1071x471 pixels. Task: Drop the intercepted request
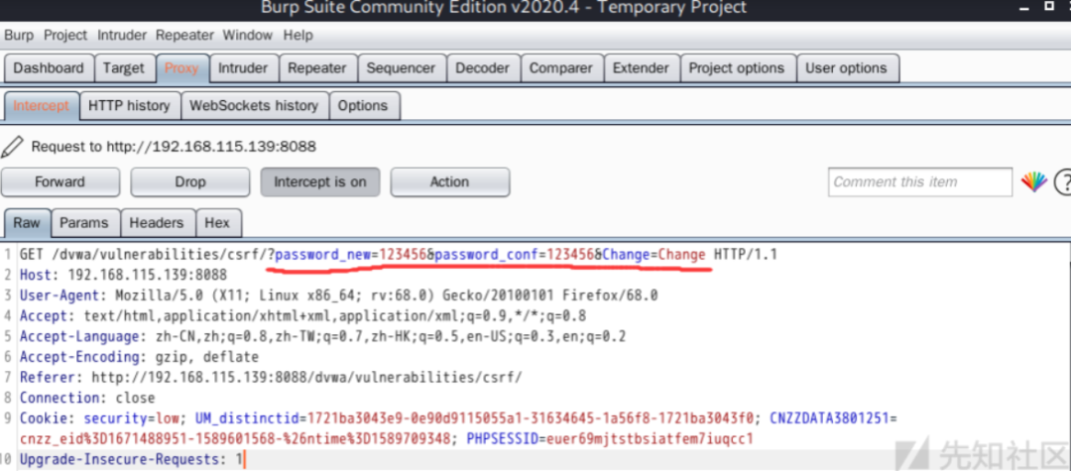[190, 182]
